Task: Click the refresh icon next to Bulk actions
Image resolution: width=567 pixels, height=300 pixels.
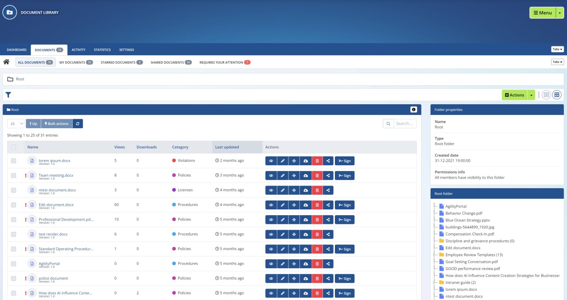Action: coord(78,124)
